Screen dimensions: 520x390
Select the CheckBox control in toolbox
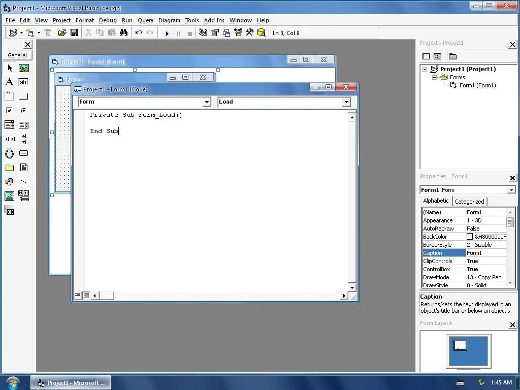[10, 110]
